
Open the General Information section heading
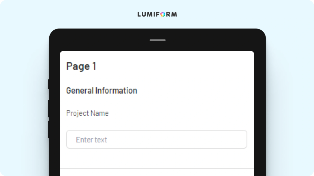click(x=102, y=90)
